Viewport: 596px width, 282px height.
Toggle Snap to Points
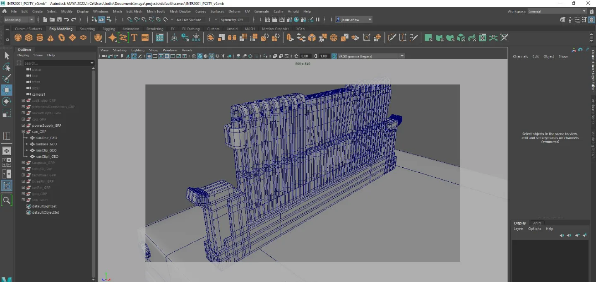tap(144, 19)
